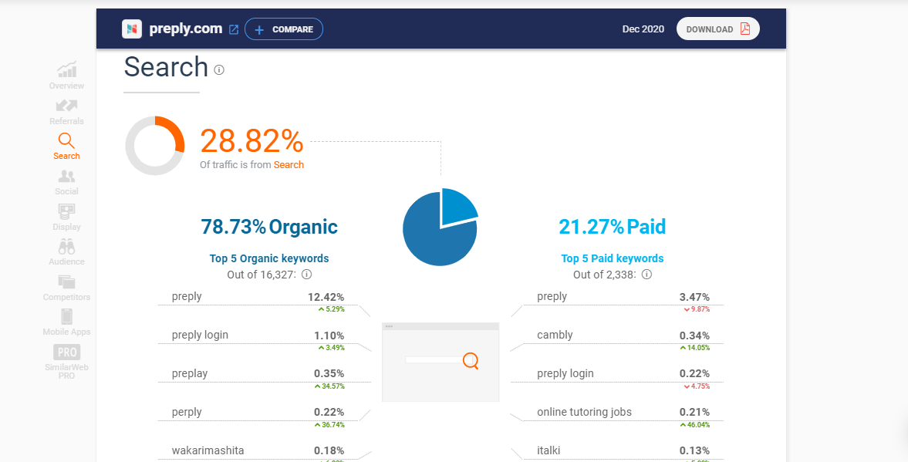Open the Audience binoculars icon
This screenshot has width=908, height=462.
66,247
